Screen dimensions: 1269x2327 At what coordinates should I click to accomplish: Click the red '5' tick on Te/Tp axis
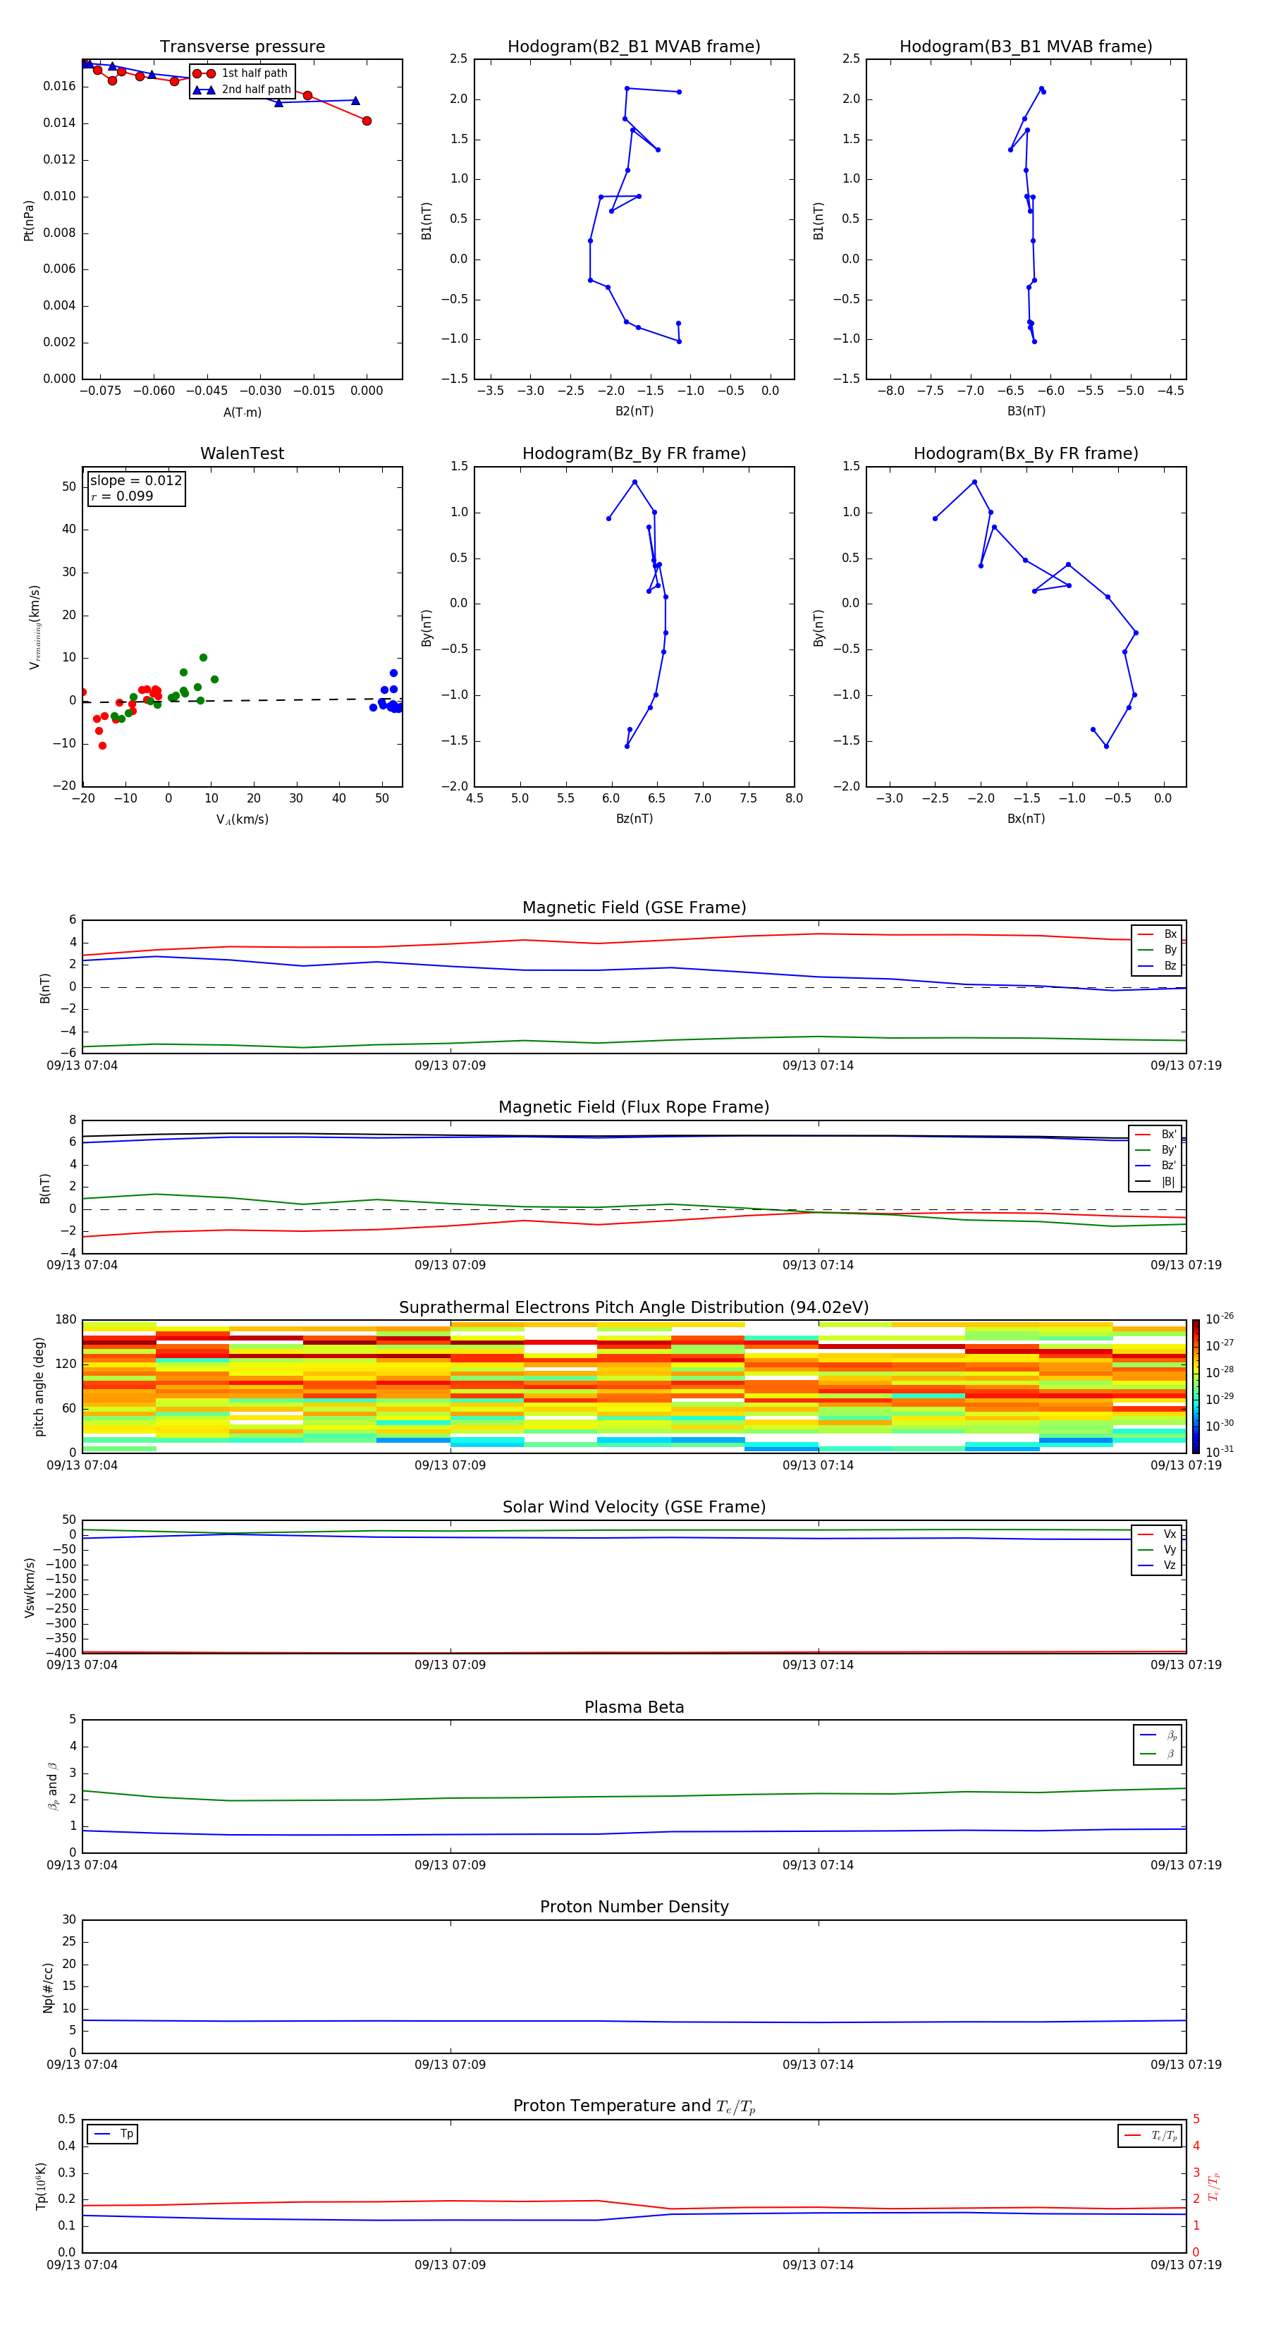coord(1196,2119)
